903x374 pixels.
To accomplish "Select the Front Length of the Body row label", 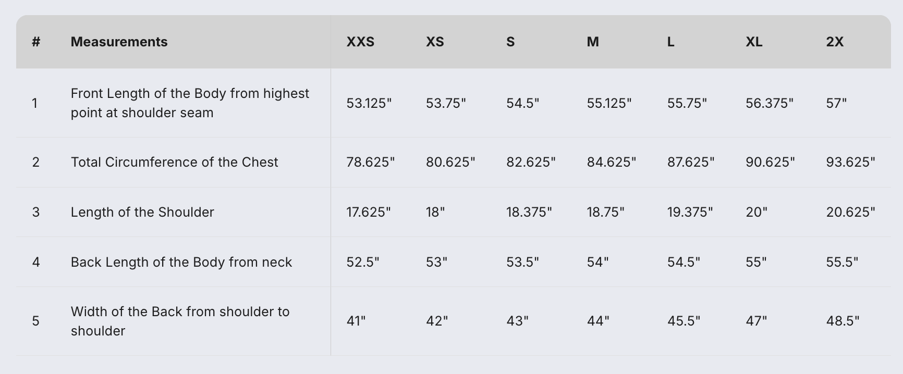I will click(x=190, y=103).
